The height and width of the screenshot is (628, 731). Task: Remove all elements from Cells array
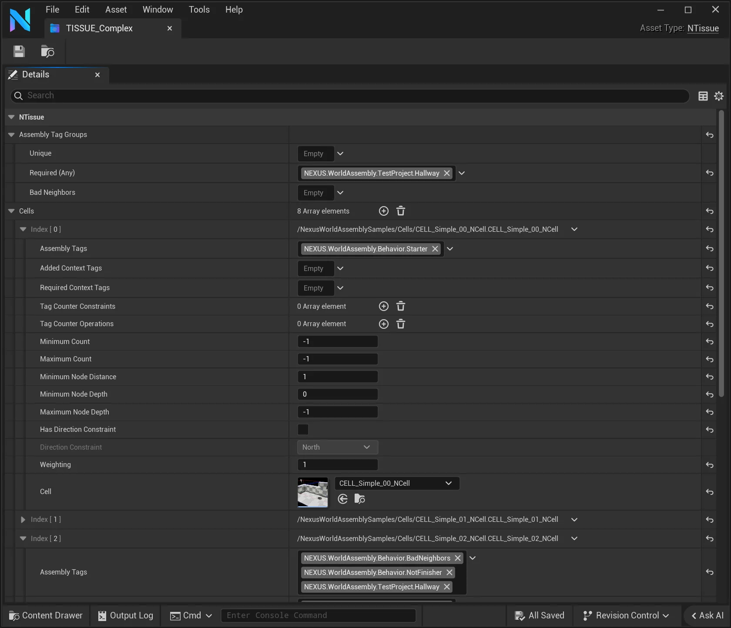401,211
